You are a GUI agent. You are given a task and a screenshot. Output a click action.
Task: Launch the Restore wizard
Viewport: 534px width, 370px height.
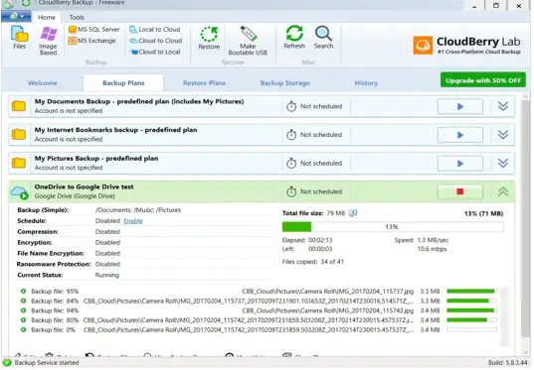pyautogui.click(x=209, y=39)
